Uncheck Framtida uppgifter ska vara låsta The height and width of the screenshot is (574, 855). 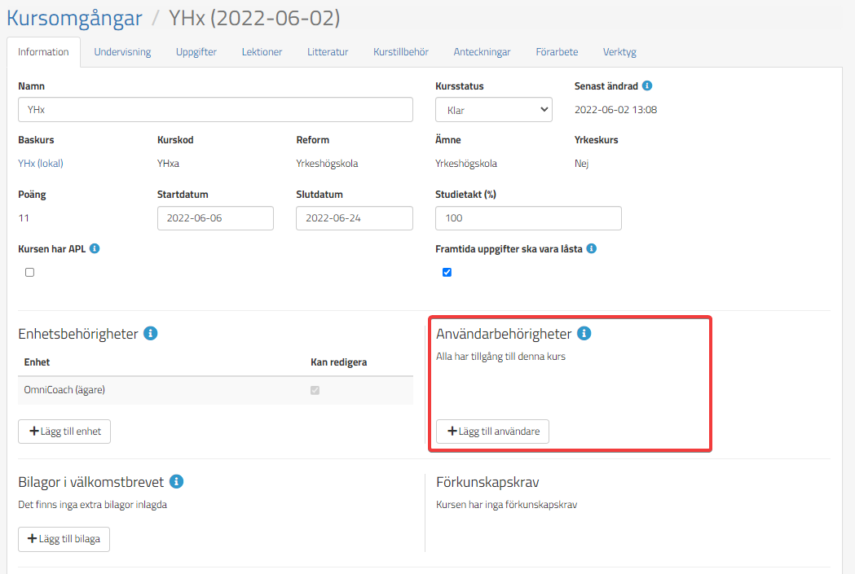pyautogui.click(x=447, y=272)
